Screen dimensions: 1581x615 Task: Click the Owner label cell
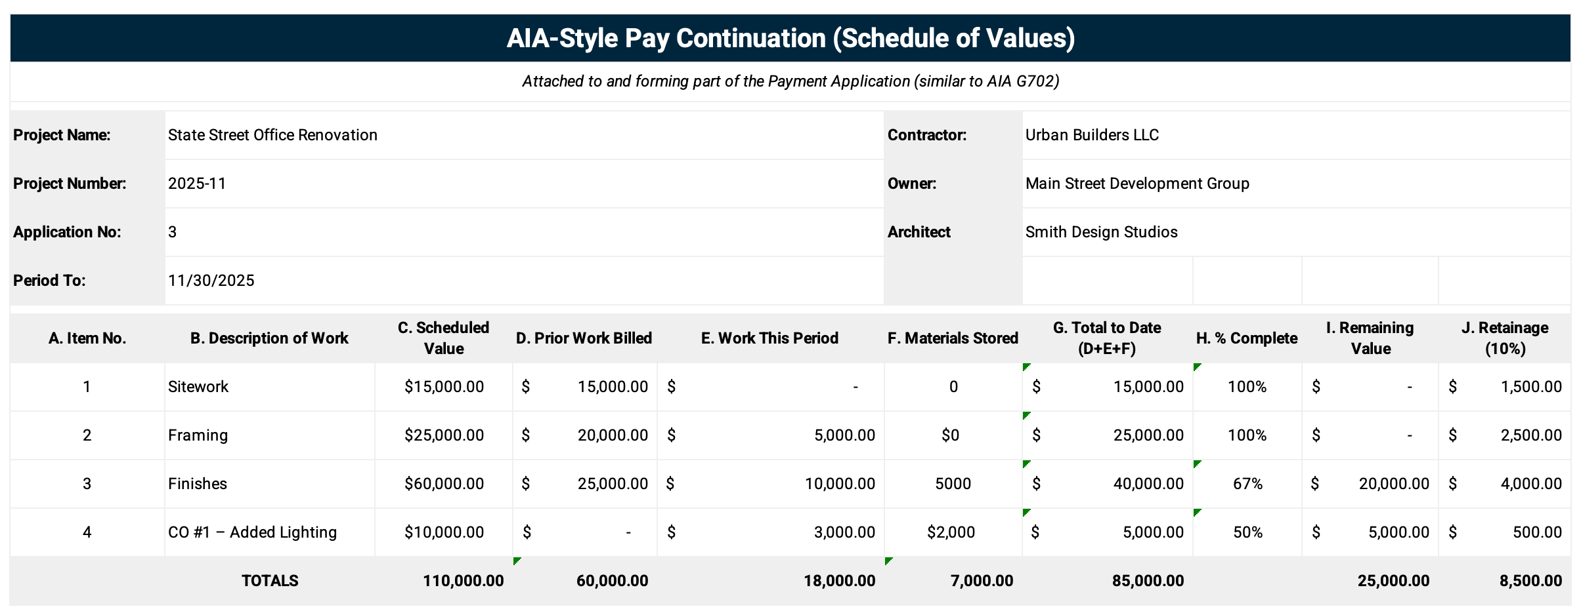913,184
